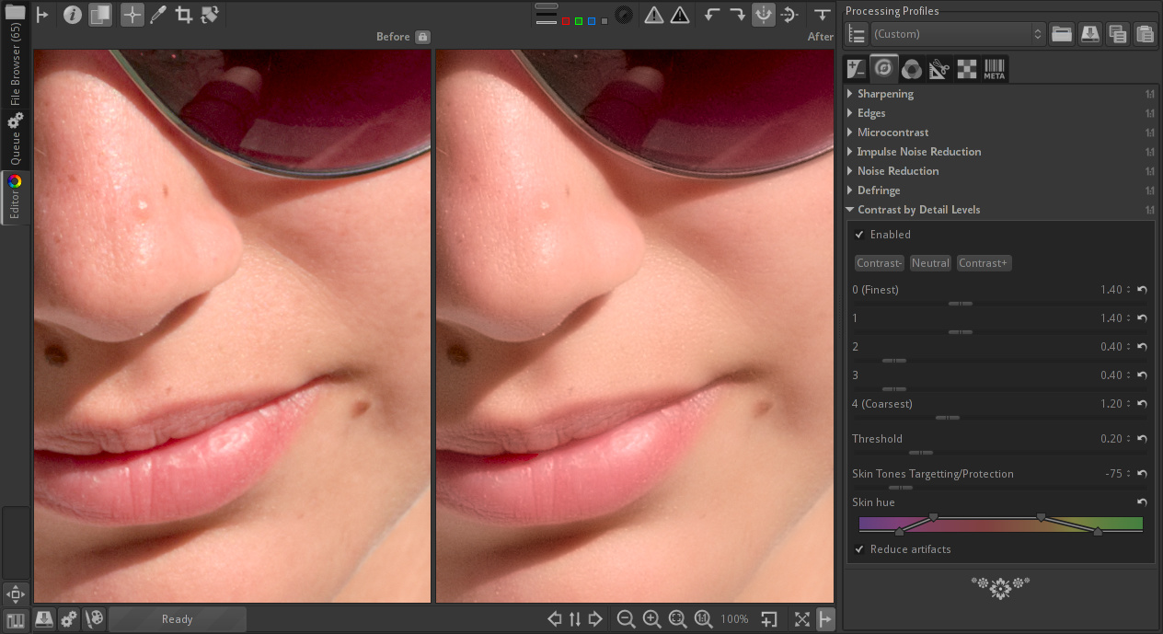Toggle the lock icon next to Before

click(x=422, y=37)
